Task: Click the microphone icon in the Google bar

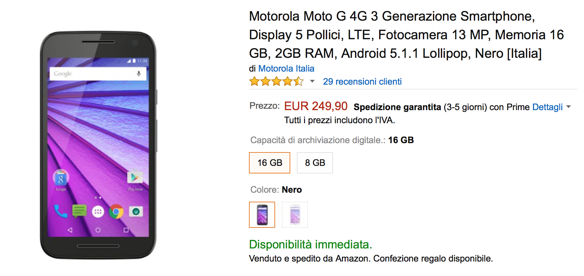Action: [x=139, y=74]
